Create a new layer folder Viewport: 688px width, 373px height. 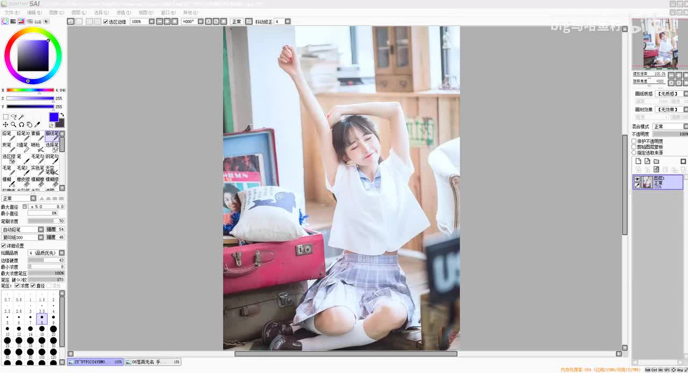(x=656, y=161)
